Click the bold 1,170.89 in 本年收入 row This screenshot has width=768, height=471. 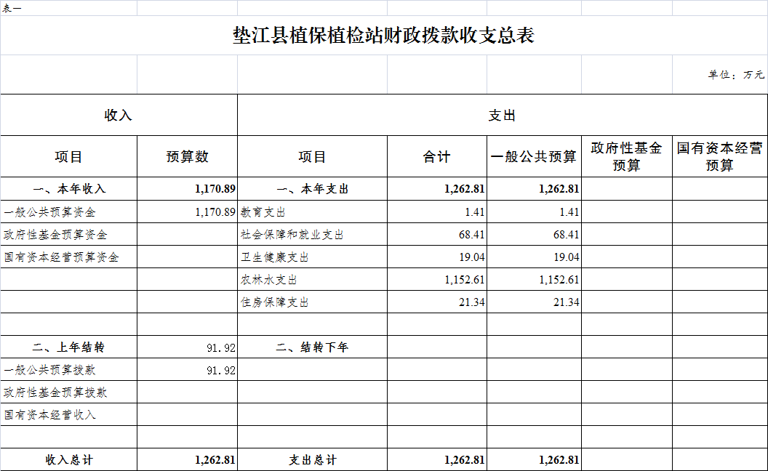click(x=215, y=189)
